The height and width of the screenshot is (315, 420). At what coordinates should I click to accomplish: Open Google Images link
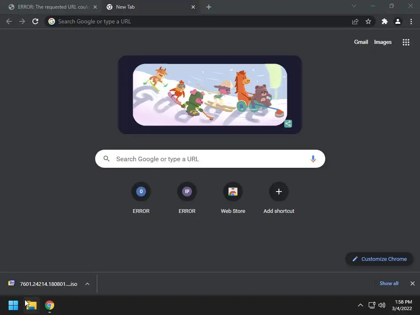[x=383, y=42]
